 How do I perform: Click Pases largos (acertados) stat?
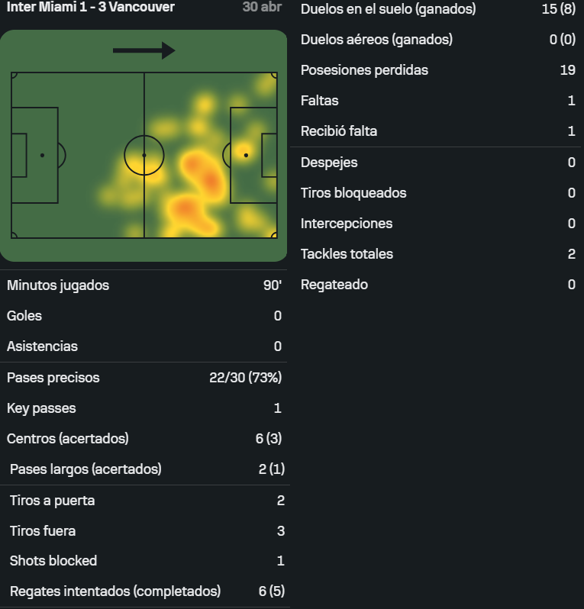click(86, 469)
